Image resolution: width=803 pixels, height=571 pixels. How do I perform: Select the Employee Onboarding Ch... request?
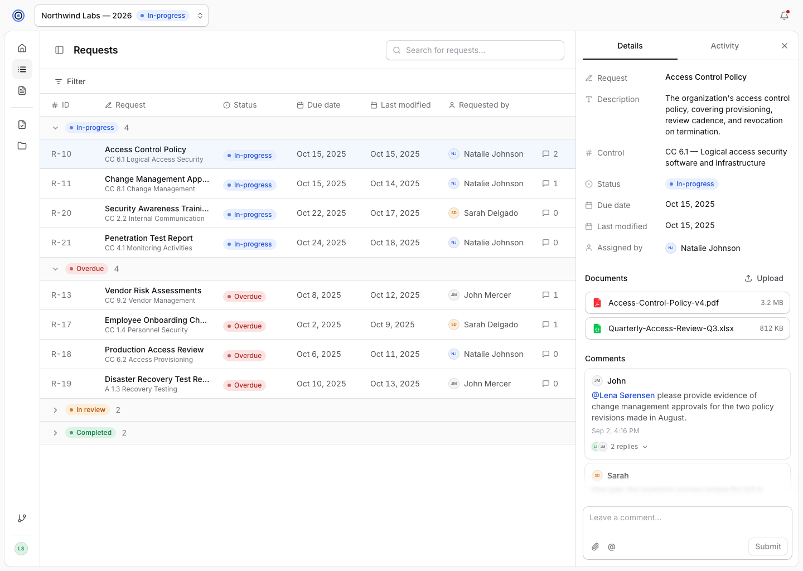click(x=308, y=325)
